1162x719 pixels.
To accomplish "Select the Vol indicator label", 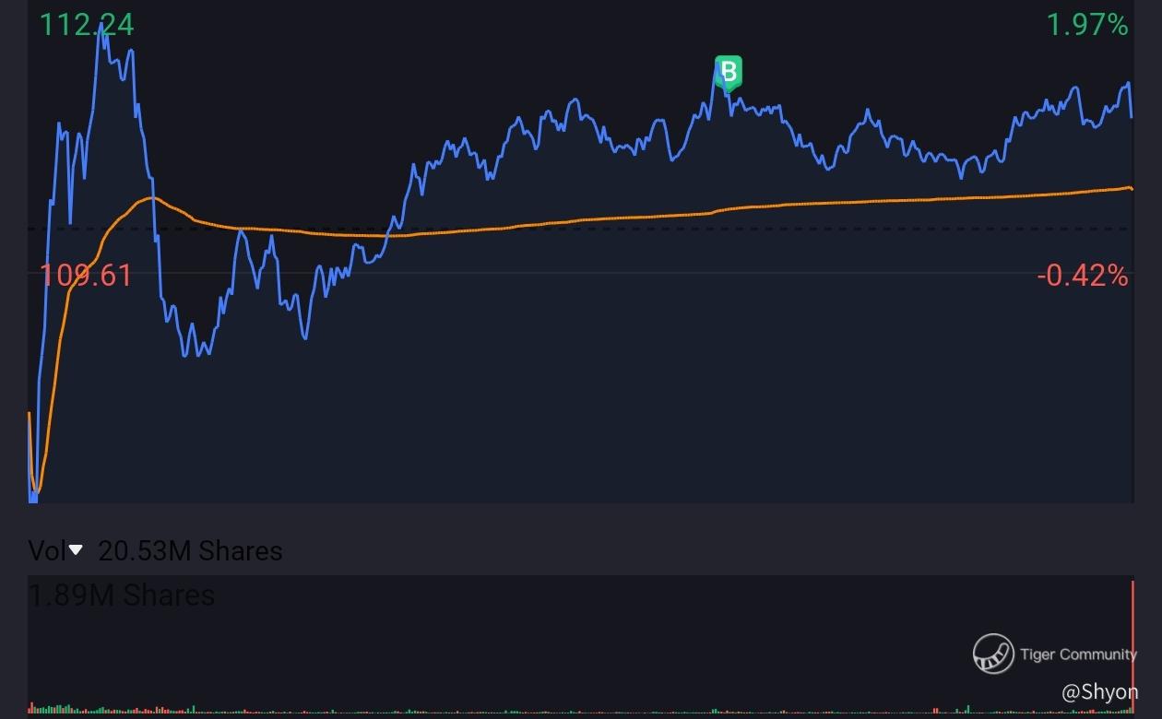I will tap(46, 550).
